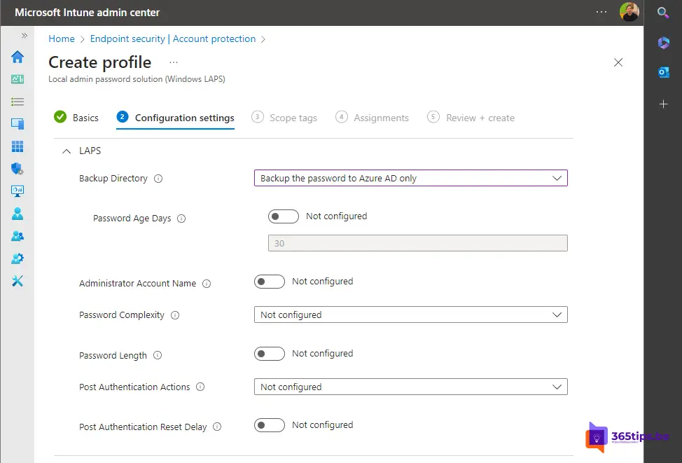Open the Groups icon in sidebar

(18, 236)
